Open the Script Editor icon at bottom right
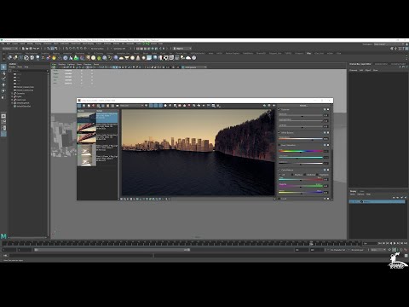 click(x=406, y=256)
